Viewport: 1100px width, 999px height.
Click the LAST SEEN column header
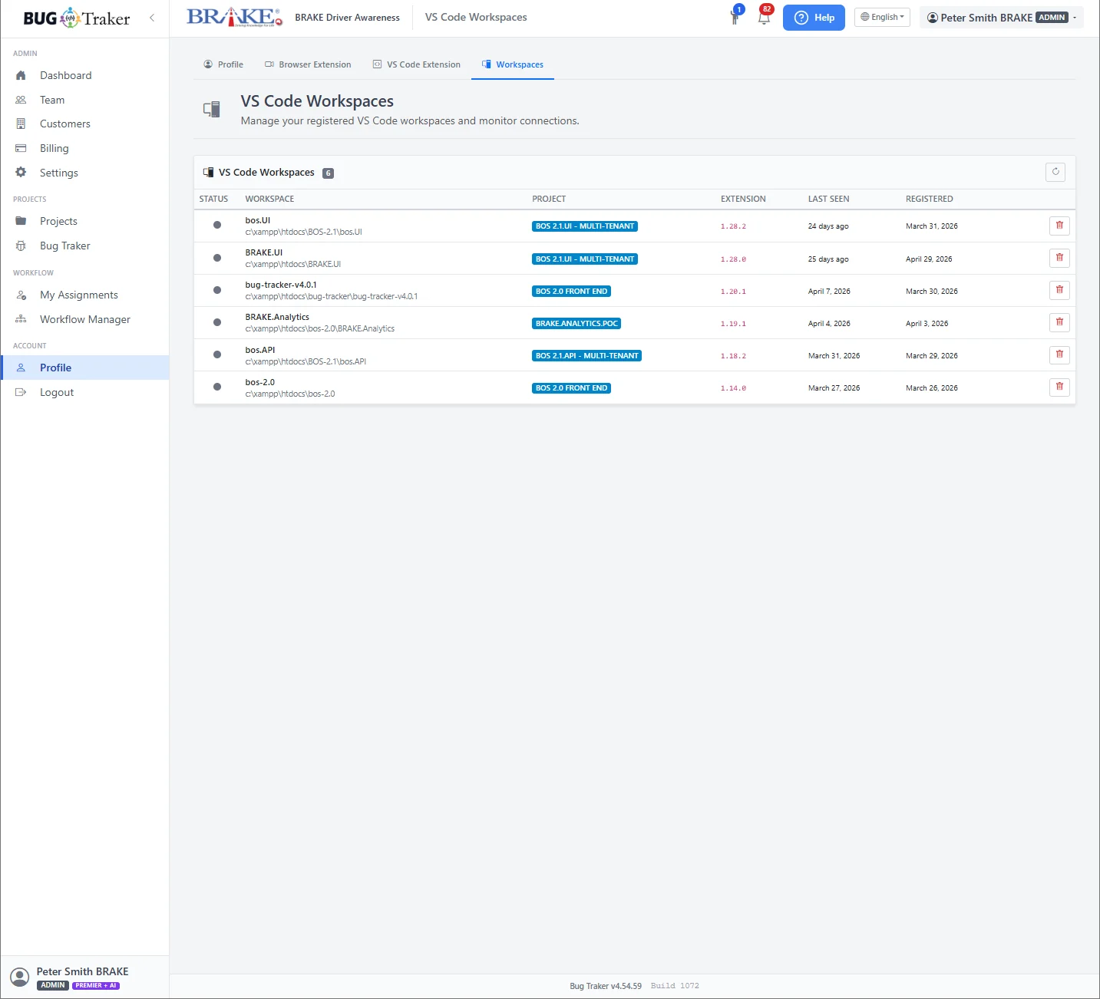[x=828, y=199]
